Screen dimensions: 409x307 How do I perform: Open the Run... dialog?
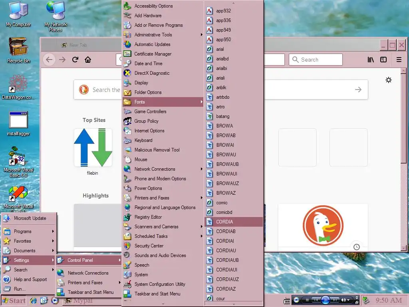[x=29, y=289]
